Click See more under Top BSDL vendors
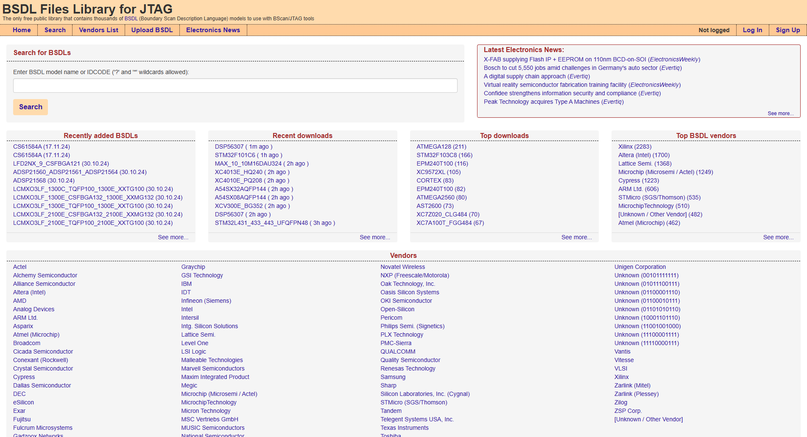Viewport: 807px width, 437px height. point(779,237)
